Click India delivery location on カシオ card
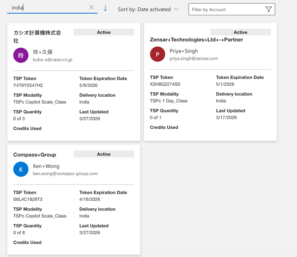Viewport: 297px width, 257px height. pyautogui.click(x=84, y=102)
